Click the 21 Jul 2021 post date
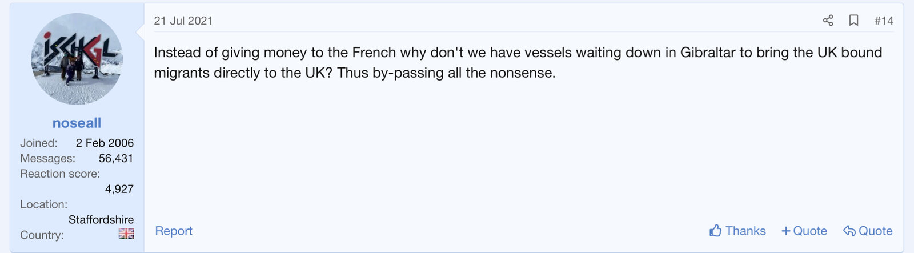The width and height of the screenshot is (914, 253). [183, 21]
